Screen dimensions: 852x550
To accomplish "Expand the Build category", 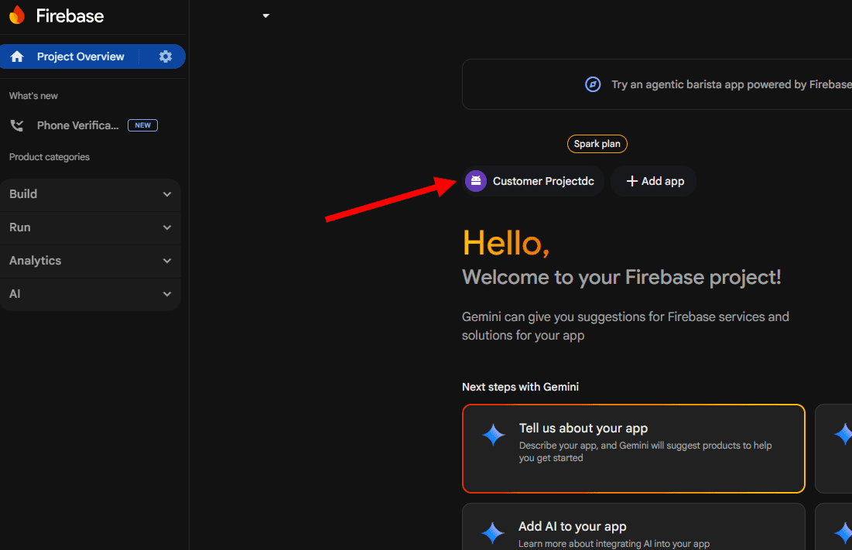I will [91, 194].
